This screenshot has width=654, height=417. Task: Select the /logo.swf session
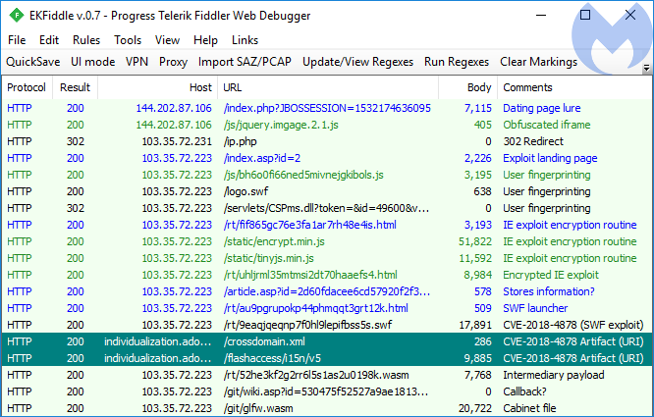327,191
